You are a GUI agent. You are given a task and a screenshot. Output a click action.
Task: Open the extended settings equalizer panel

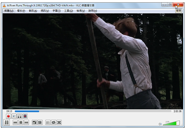click(40, 123)
